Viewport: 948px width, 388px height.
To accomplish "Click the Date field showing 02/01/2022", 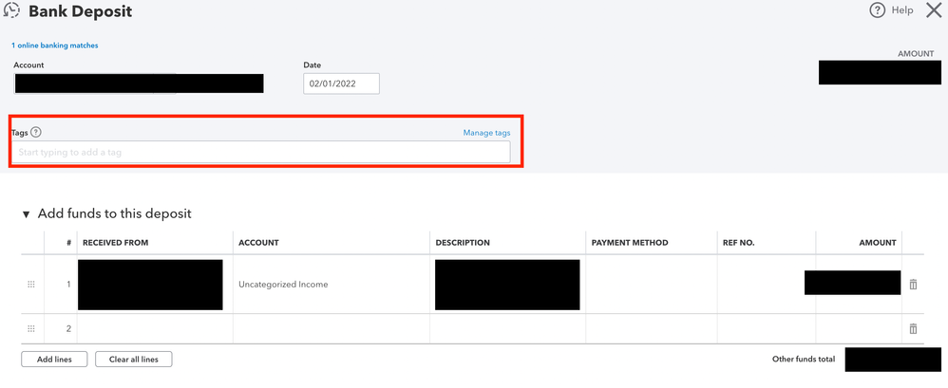I will click(x=342, y=83).
